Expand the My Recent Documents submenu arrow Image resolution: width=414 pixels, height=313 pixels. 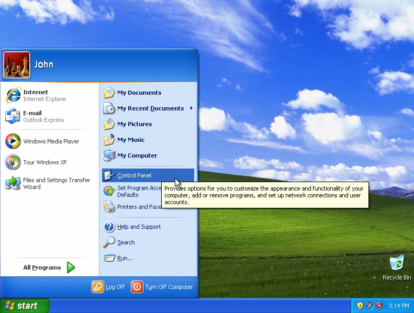[192, 108]
